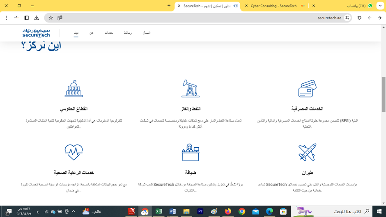This screenshot has height=217, width=386.
Task: View site information for securetech.ae
Action: pyautogui.click(x=347, y=18)
